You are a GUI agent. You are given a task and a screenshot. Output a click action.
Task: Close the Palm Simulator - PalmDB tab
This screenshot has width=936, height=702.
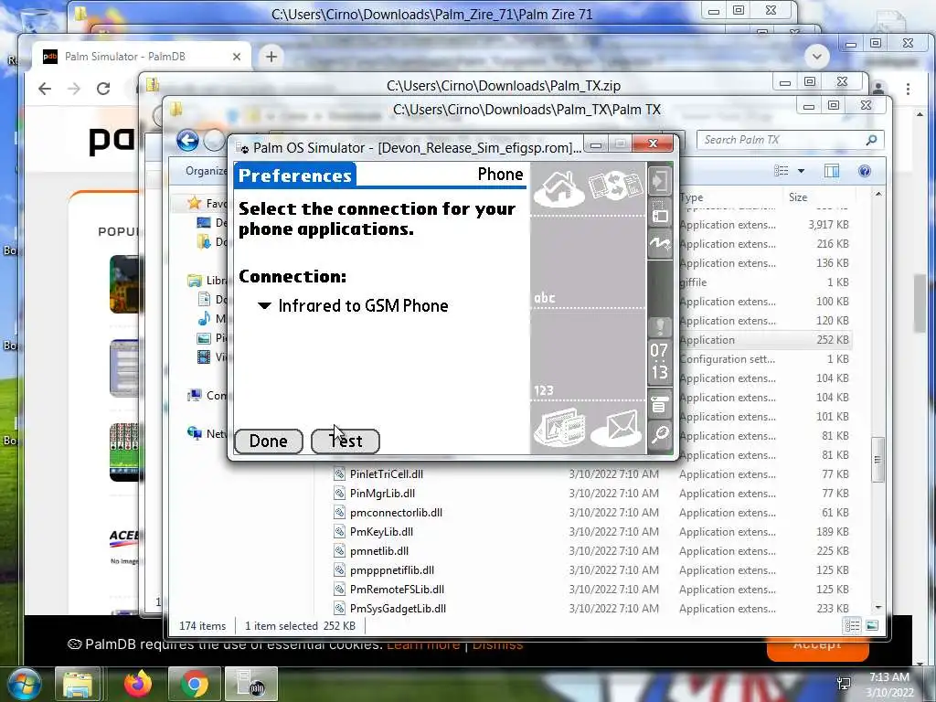(237, 57)
